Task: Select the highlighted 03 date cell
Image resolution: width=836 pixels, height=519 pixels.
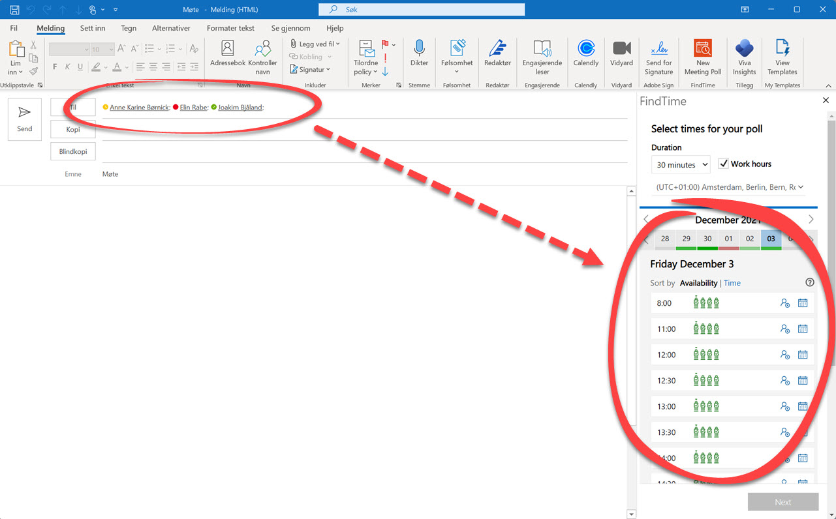Action: 771,239
